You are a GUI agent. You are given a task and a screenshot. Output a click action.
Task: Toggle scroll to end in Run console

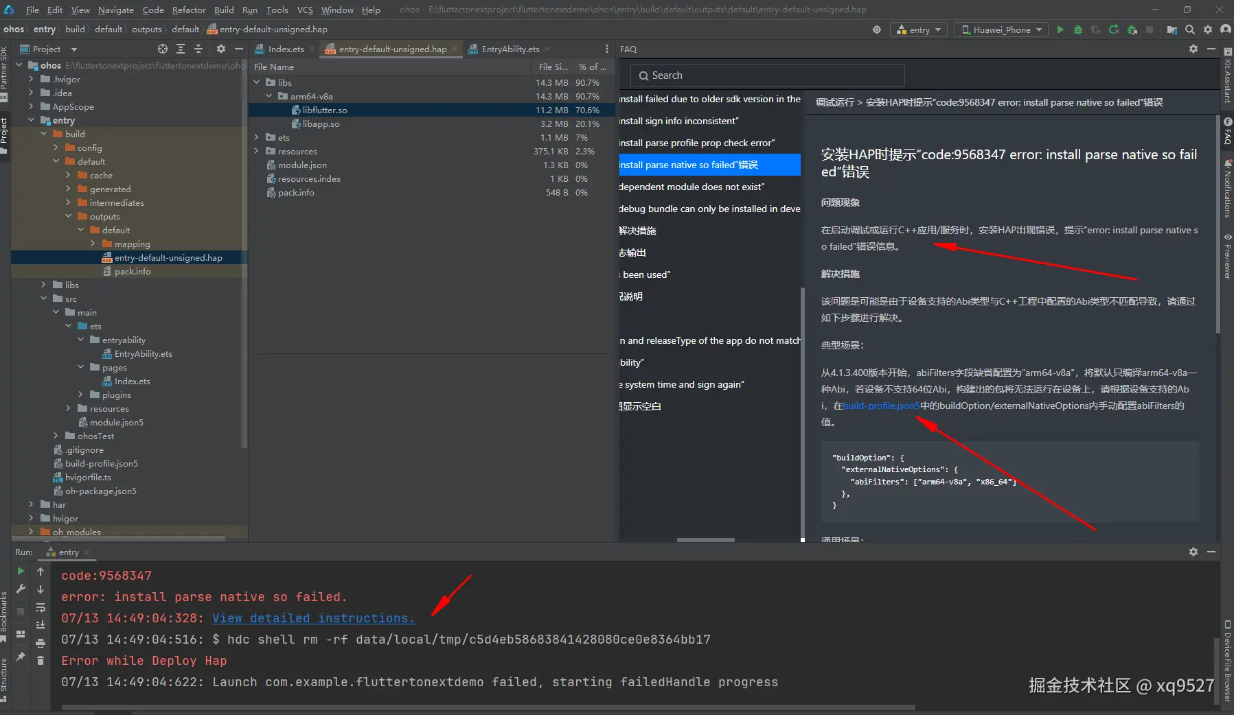tap(41, 625)
